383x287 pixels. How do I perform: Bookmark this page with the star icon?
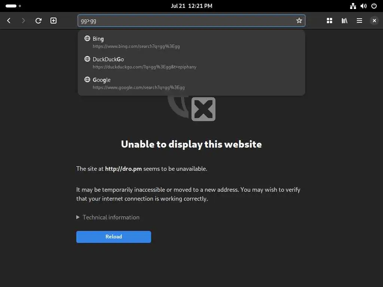299,21
